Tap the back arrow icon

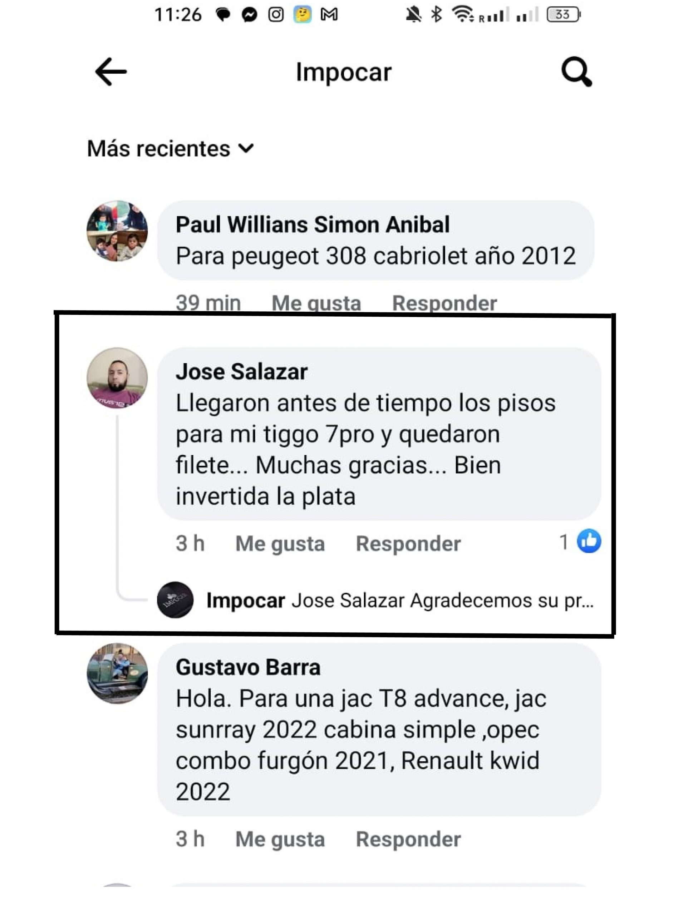click(x=110, y=72)
